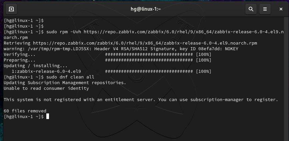Click the NOKEY warning word

tap(231, 49)
